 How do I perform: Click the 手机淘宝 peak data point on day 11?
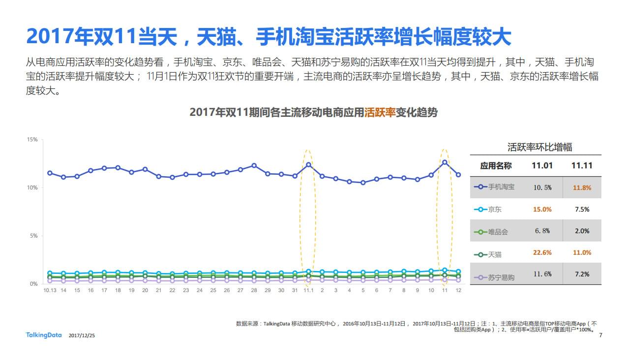tap(445, 162)
